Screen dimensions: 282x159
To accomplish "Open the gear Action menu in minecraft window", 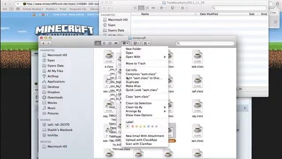I will 125,43.
